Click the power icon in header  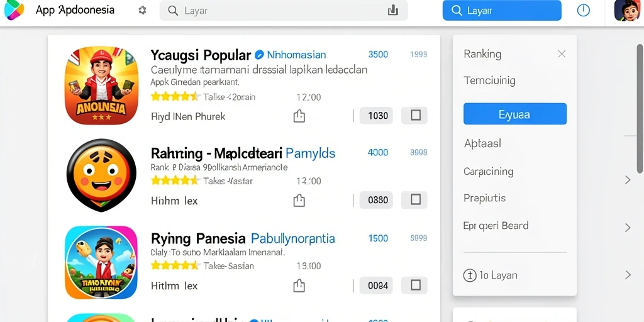(x=583, y=10)
